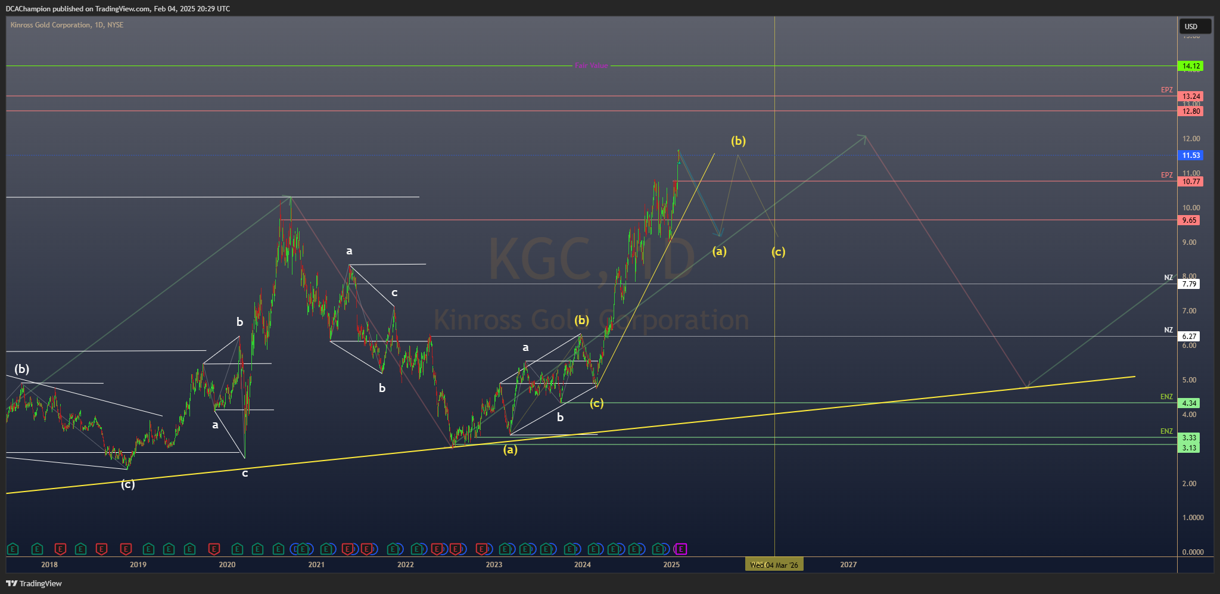Image resolution: width=1220 pixels, height=594 pixels.
Task: Click the leftmost green earnings marker
Action: (x=13, y=549)
